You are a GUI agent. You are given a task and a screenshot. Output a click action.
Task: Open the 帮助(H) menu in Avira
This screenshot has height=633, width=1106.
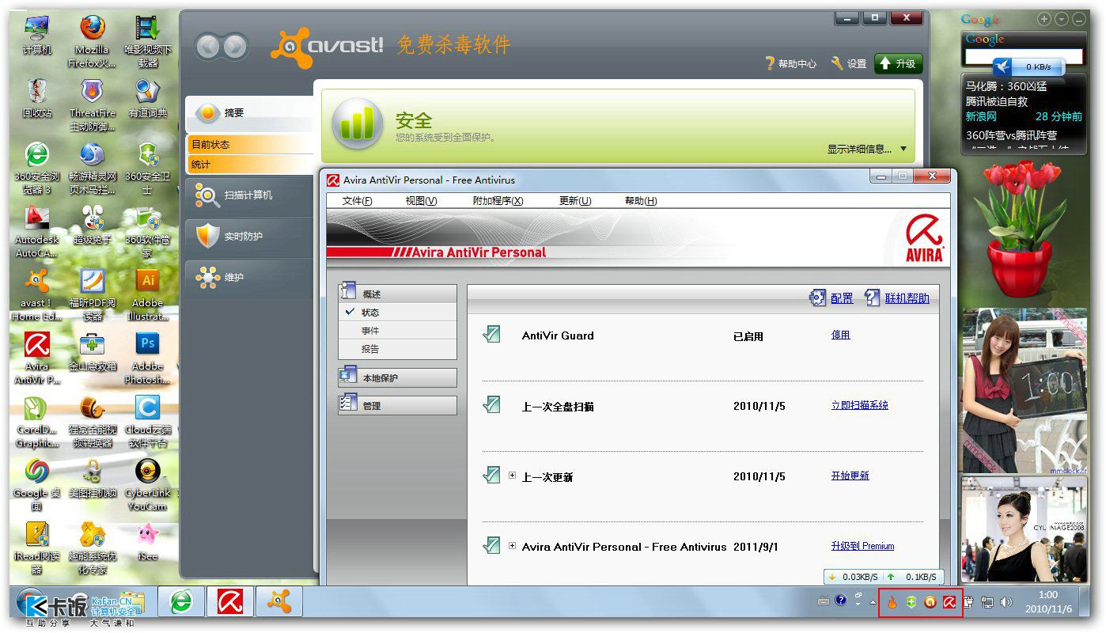pyautogui.click(x=641, y=201)
